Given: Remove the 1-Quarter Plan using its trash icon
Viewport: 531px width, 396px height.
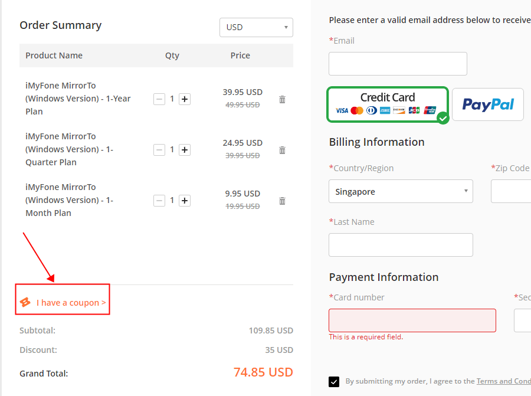Looking at the screenshot, I should coord(282,150).
